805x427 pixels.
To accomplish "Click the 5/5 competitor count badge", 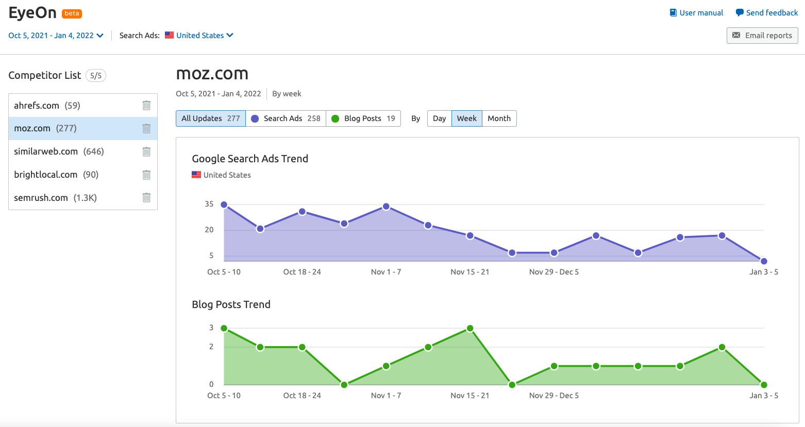I will click(96, 76).
